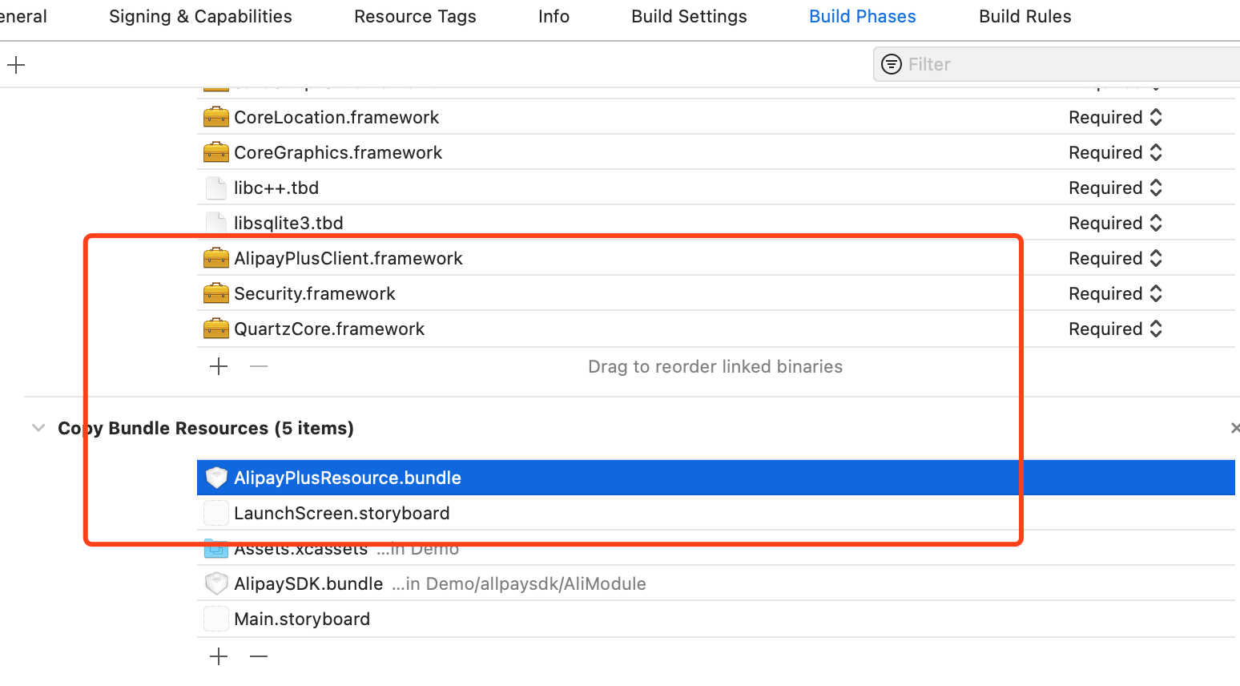Click the AlipayPlusResource.bundle icon
This screenshot has width=1240, height=686.
pos(216,478)
